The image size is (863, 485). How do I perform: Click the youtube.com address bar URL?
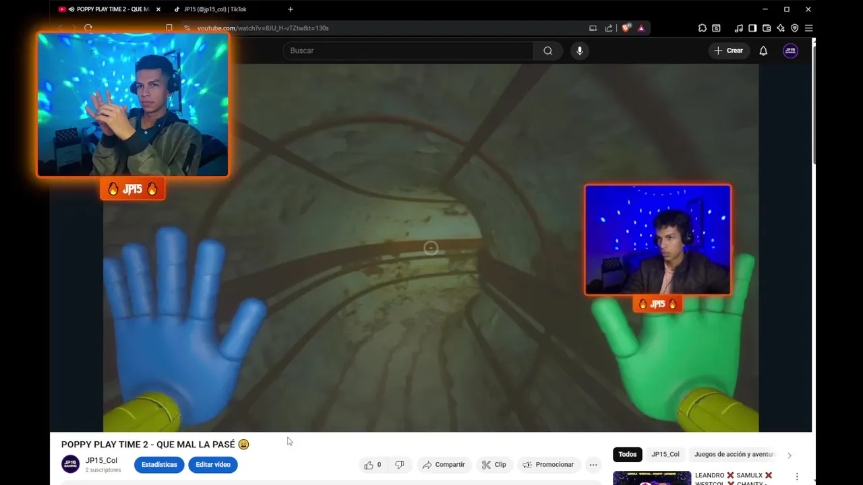pyautogui.click(x=263, y=28)
